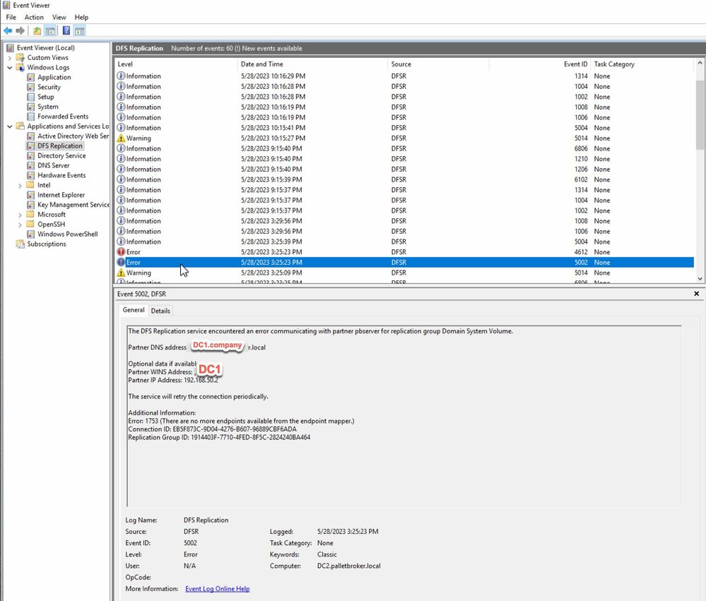This screenshot has height=601, width=706.
Task: Click the Forward arrow toolbar icon
Action: [20, 30]
